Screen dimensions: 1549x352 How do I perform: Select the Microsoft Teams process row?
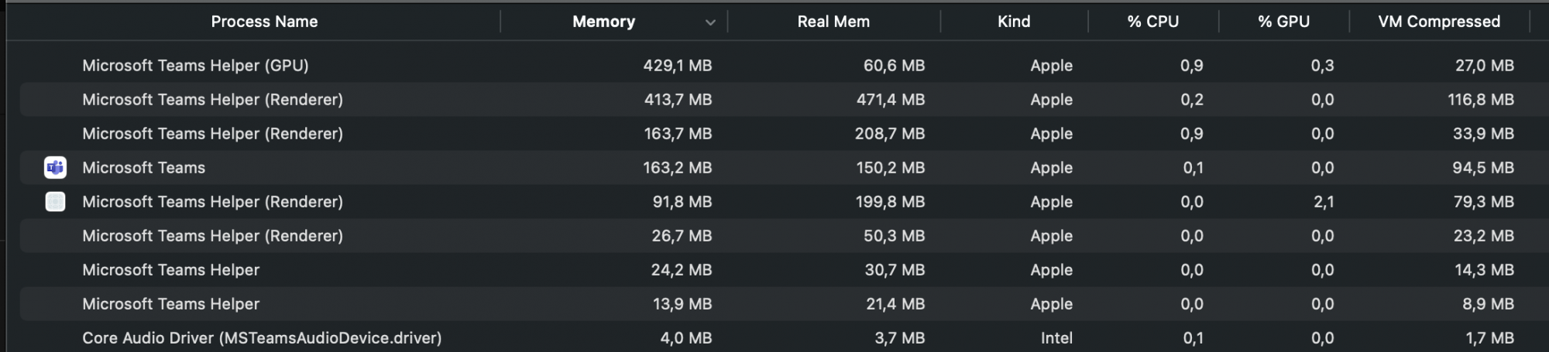pyautogui.click(x=144, y=168)
